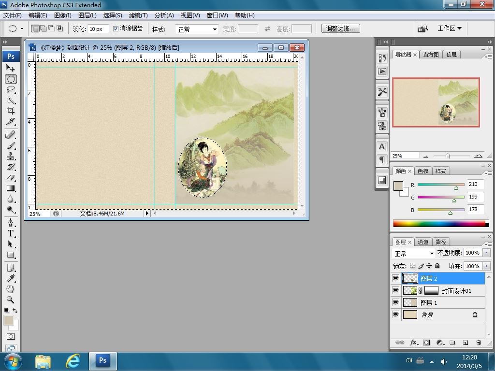Screen dimensions: 495x371
Task: Select the Rectangle shape tool
Action: click(x=11, y=255)
